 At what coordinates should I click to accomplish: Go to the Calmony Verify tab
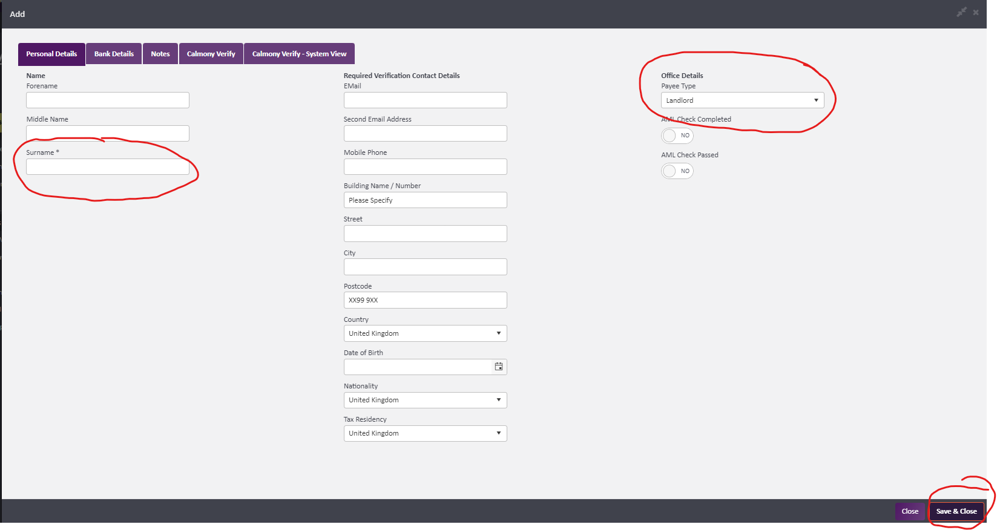click(211, 54)
